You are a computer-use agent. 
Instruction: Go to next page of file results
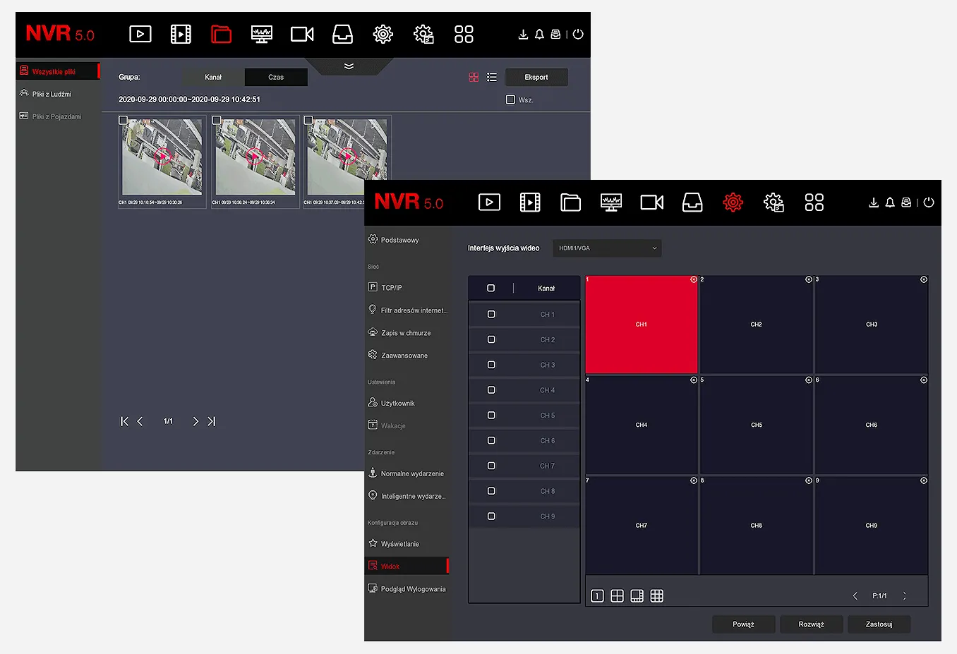195,421
